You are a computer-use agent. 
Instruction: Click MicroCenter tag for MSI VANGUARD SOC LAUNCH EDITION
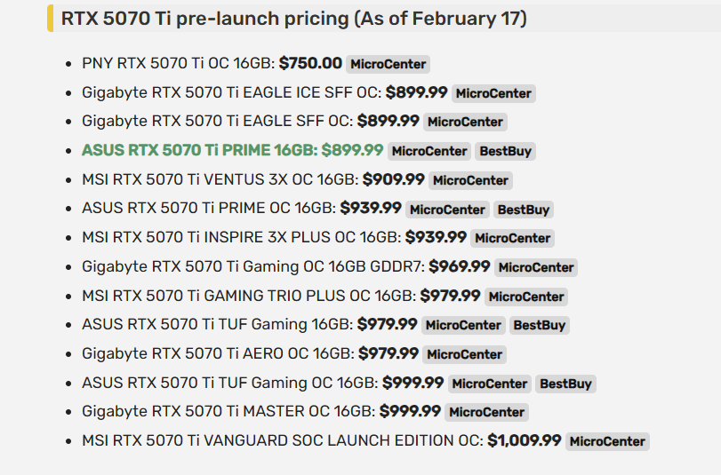607,441
